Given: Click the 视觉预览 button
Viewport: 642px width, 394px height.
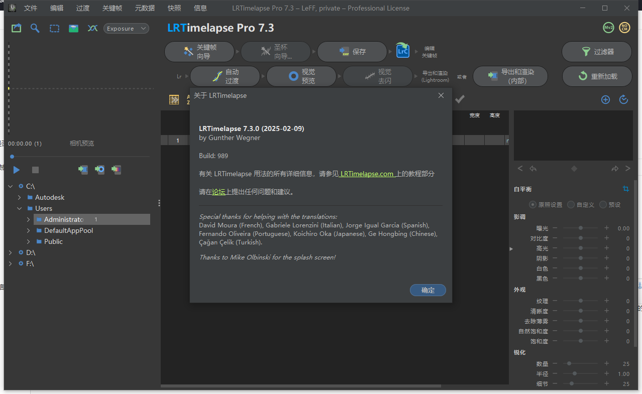Looking at the screenshot, I should (301, 76).
